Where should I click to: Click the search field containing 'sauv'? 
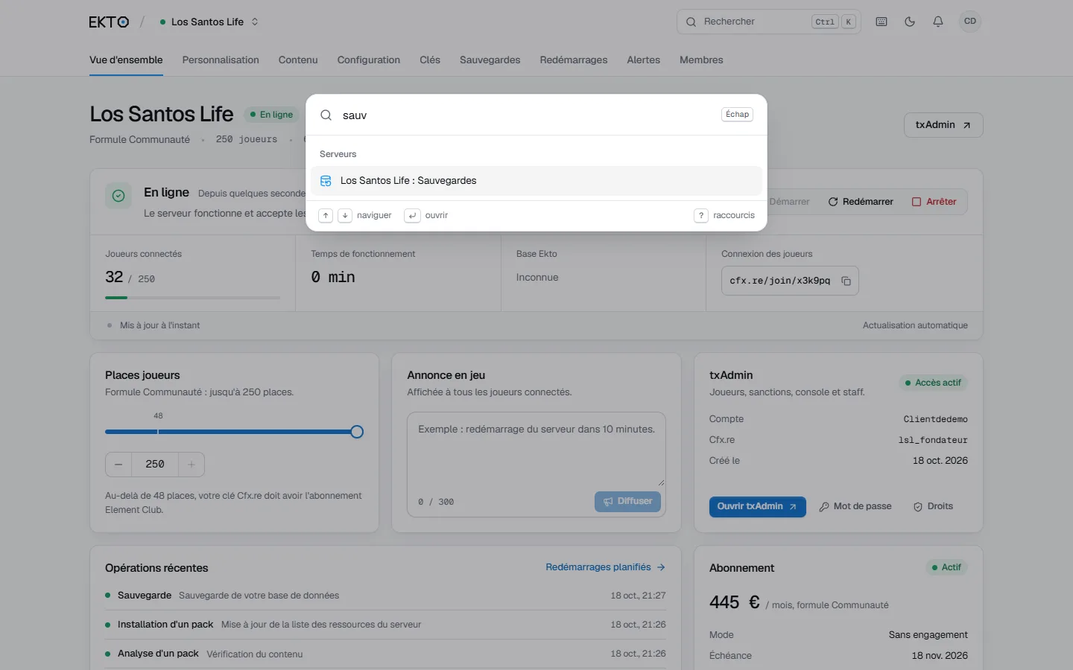click(525, 115)
